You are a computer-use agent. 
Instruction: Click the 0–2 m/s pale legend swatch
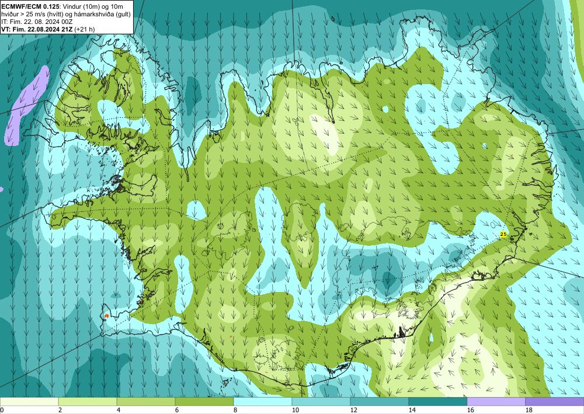29,402
